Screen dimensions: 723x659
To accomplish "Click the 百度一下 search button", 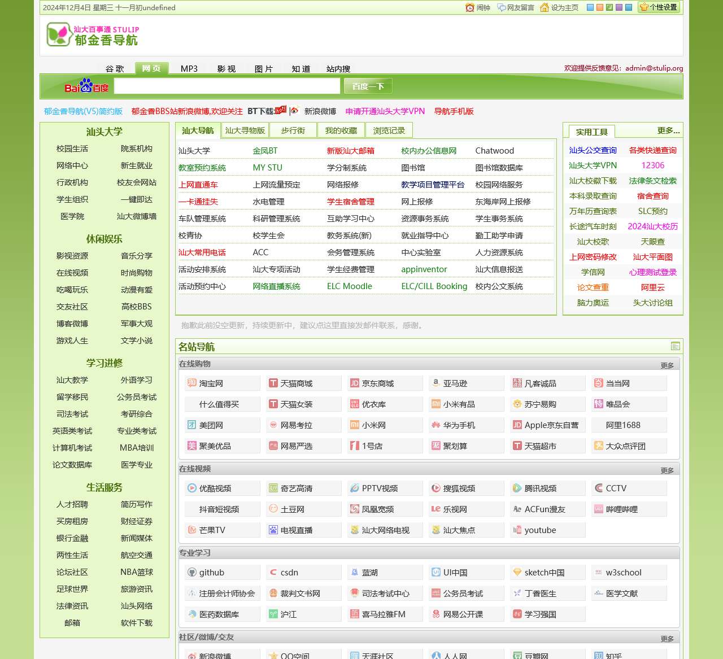I will (368, 86).
